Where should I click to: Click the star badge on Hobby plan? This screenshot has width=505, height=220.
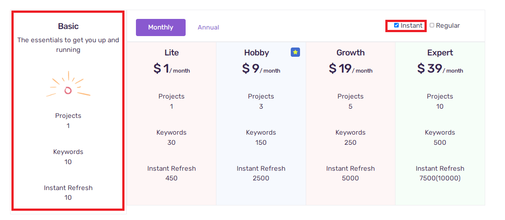295,52
